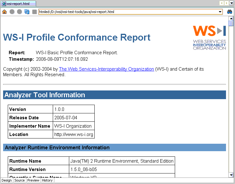This screenshot has height=184, width=235.
Task: Click the Version label cell
Action: coord(30,109)
